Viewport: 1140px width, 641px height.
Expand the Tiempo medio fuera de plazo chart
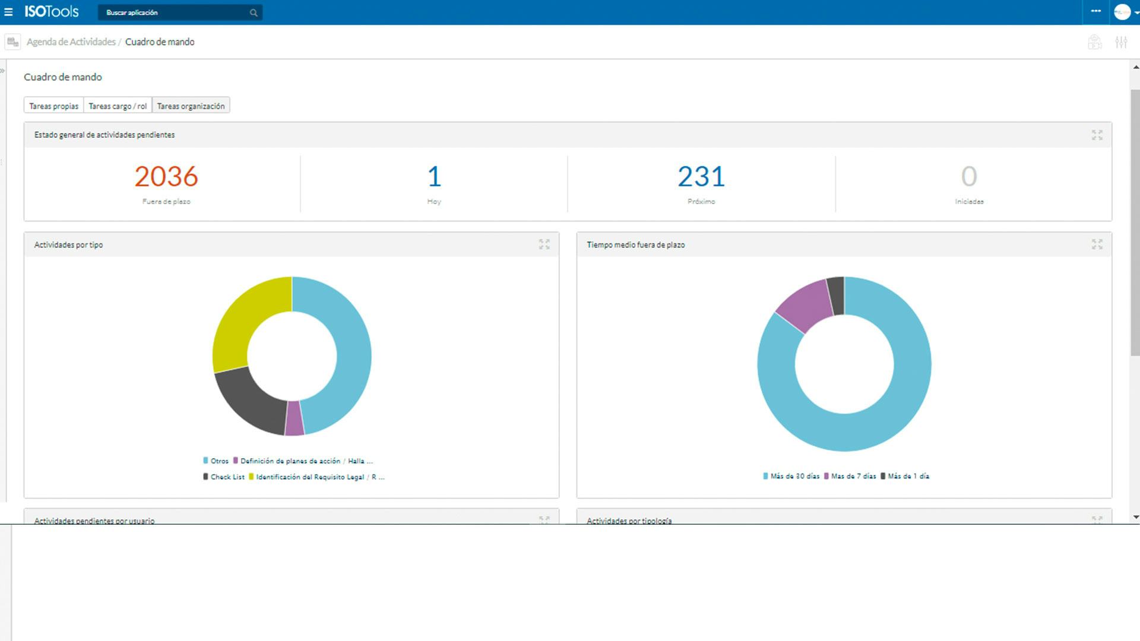click(x=1098, y=244)
